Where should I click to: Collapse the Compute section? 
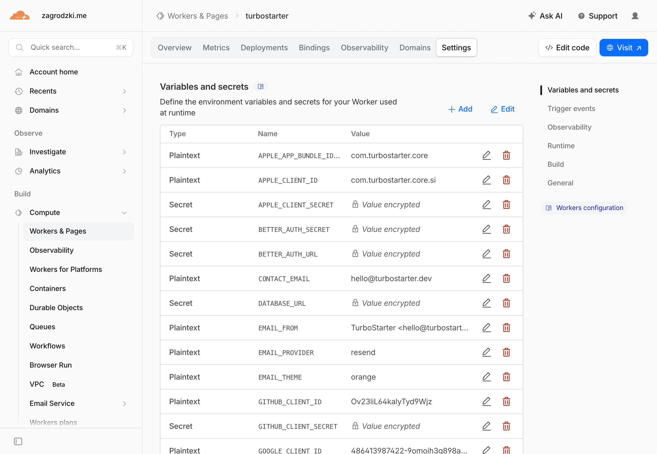coord(71,213)
